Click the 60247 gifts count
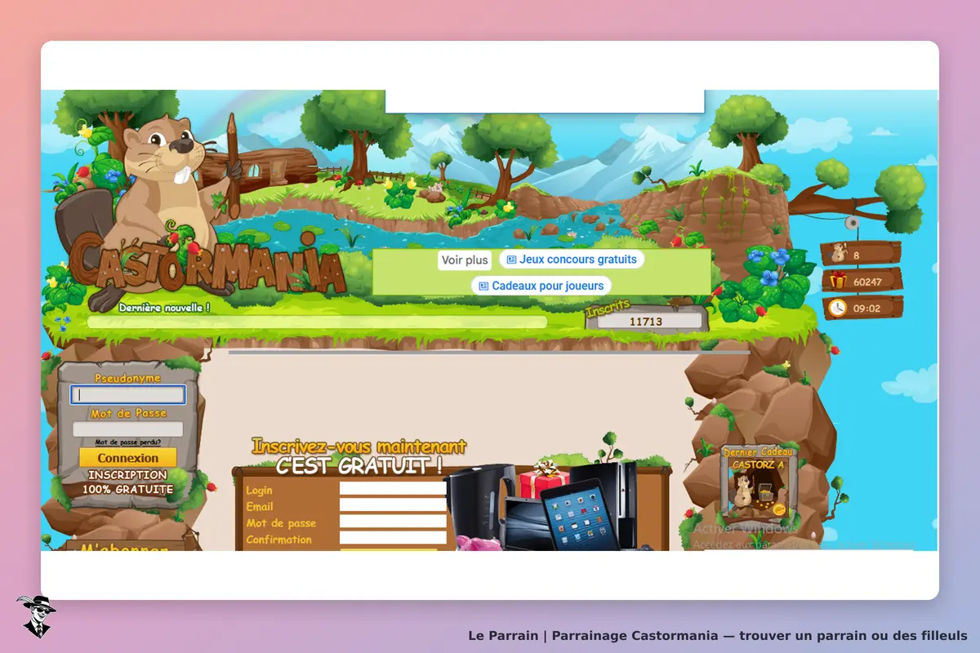 [867, 282]
